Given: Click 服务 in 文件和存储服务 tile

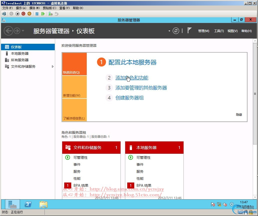Looking at the screenshot, I should [x=77, y=171].
